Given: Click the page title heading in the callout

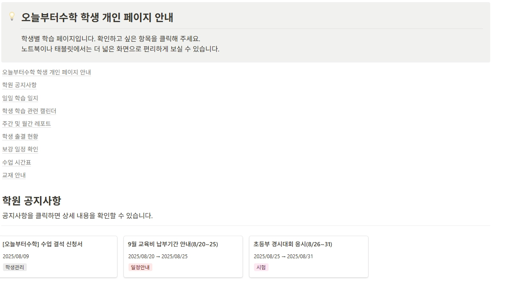Looking at the screenshot, I should tap(97, 17).
